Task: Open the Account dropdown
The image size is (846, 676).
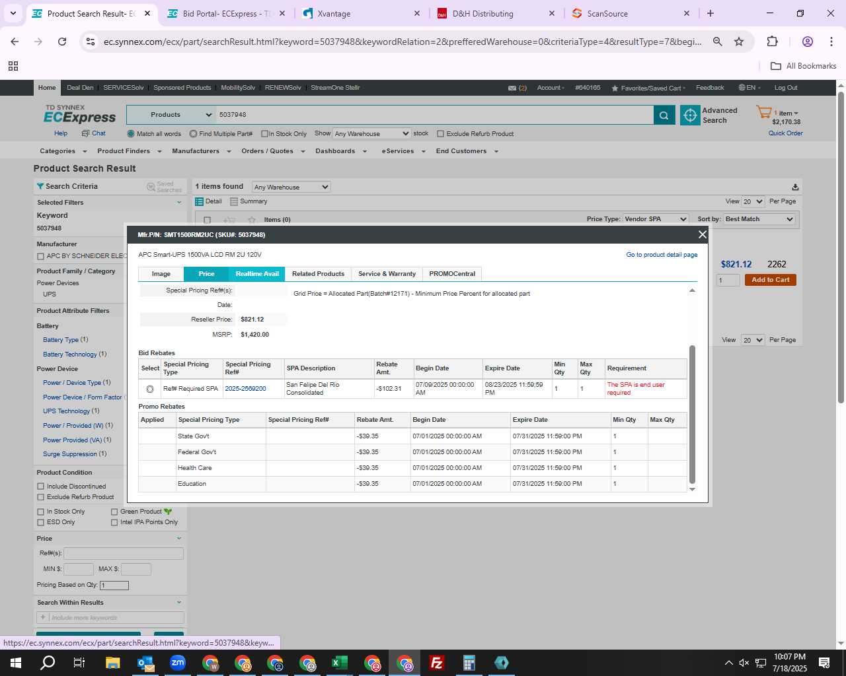Action: tap(551, 88)
